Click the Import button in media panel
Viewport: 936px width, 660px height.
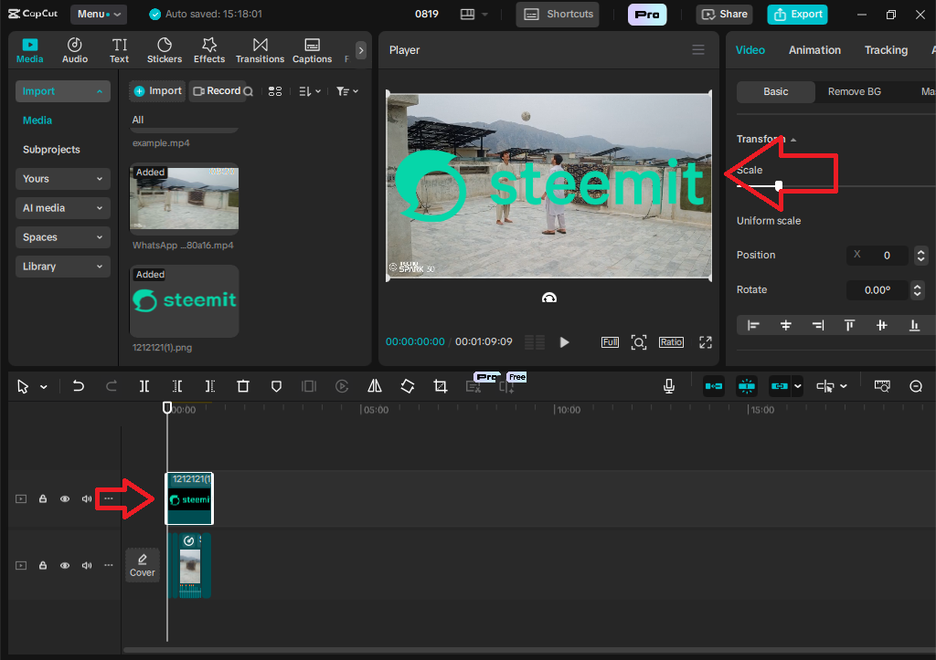coord(157,91)
